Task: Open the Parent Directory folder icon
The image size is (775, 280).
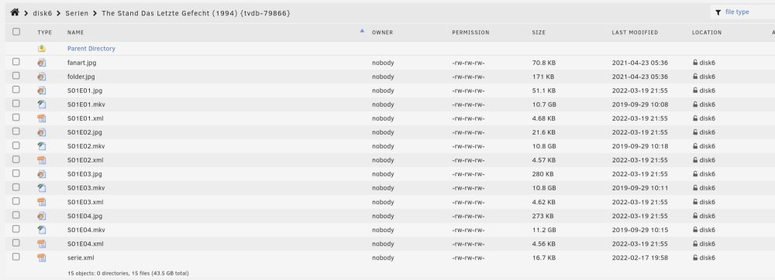Action: (x=42, y=48)
